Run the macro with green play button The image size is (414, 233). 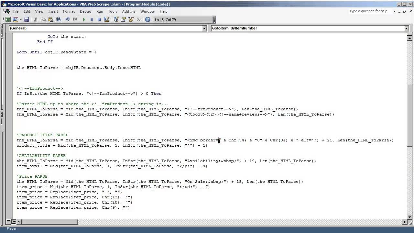(84, 19)
